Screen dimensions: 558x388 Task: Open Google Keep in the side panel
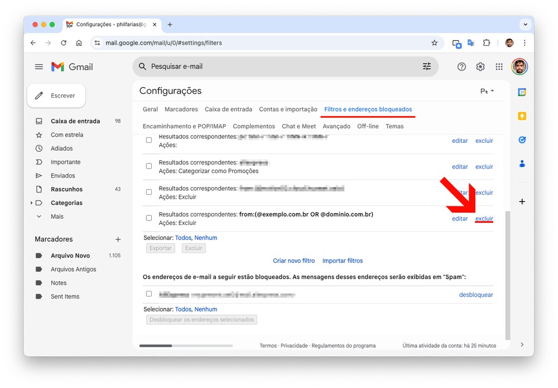click(522, 116)
